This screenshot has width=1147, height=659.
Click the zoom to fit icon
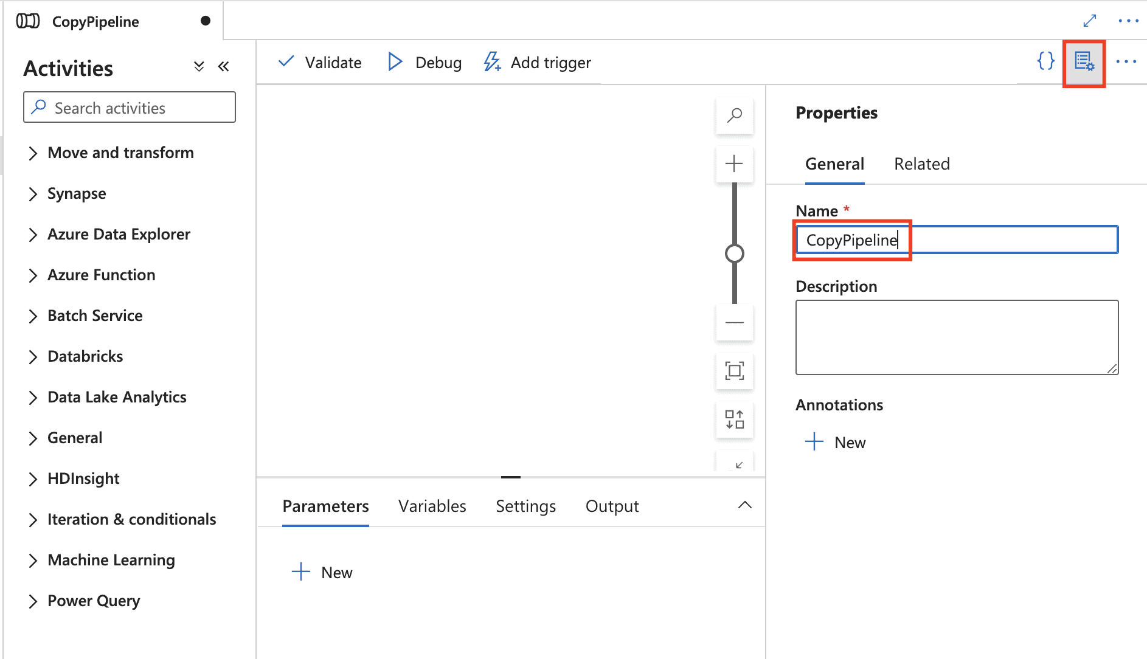[735, 371]
